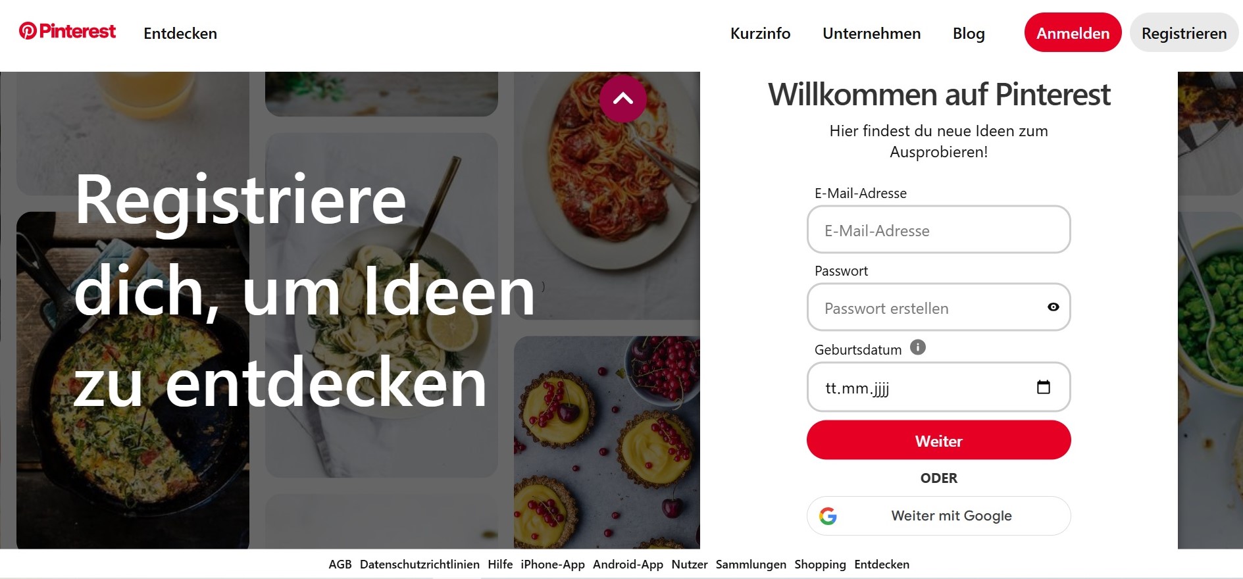The width and height of the screenshot is (1243, 579).
Task: Open the iPhone-App footer link
Action: pyautogui.click(x=553, y=565)
